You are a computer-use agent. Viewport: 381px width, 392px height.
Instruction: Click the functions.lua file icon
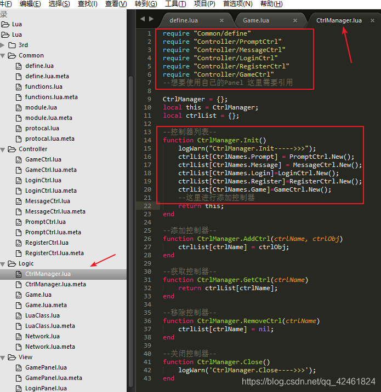[19, 87]
